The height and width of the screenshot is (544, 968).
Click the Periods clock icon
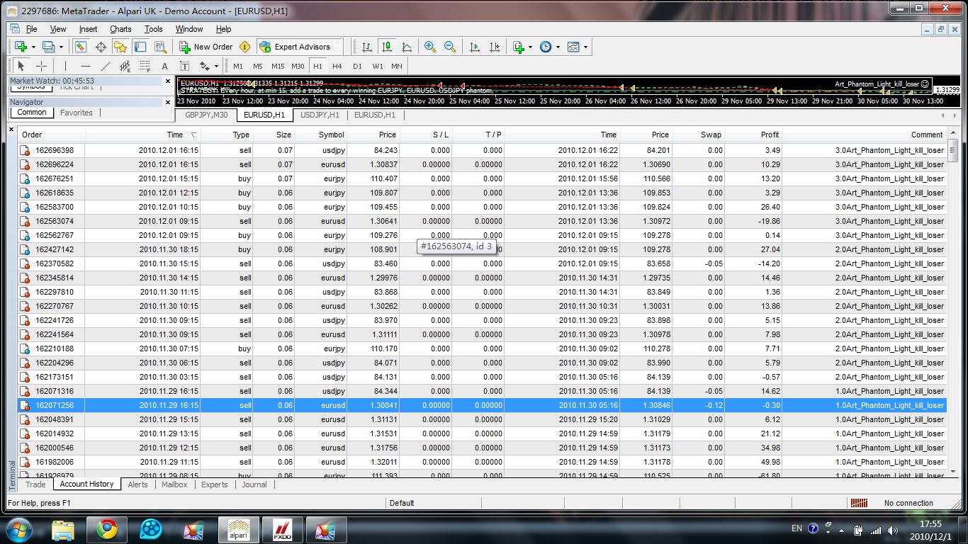click(x=546, y=47)
